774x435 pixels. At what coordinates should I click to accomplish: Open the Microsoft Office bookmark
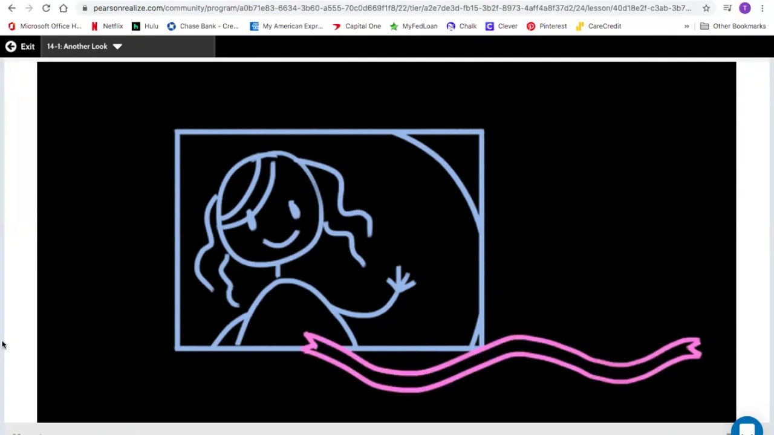tap(45, 26)
